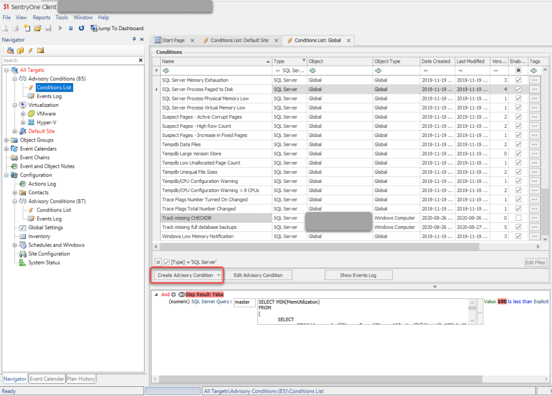Click the new document toolbar icon
The image size is (552, 396).
pyautogui.click(x=26, y=28)
